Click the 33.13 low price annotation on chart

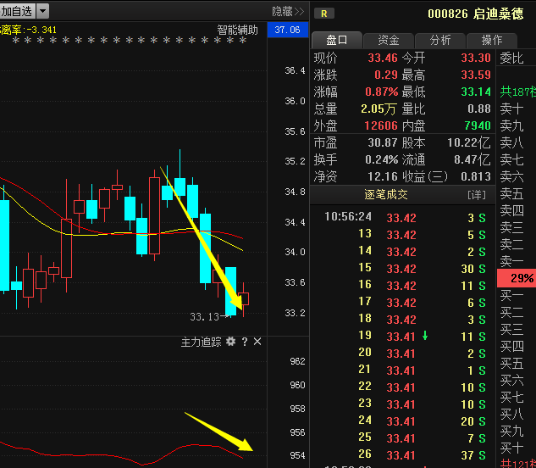(204, 317)
